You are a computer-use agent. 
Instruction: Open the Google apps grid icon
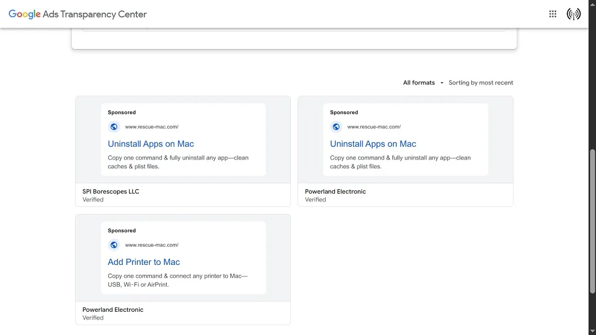[x=552, y=14]
